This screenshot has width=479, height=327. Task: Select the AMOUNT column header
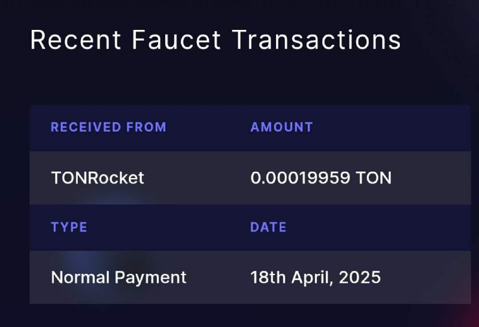click(281, 127)
